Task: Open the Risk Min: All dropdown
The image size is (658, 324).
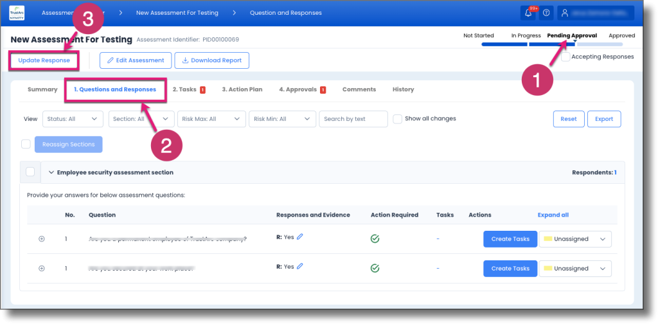Action: pyautogui.click(x=283, y=119)
